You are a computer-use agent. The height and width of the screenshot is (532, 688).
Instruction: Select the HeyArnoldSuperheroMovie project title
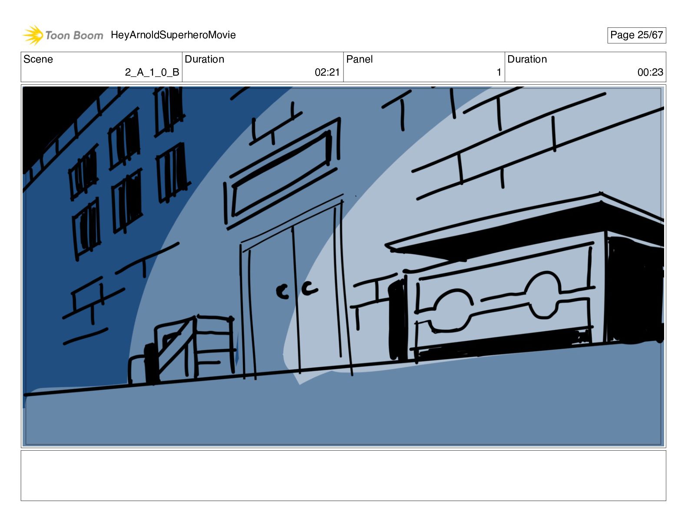pyautogui.click(x=173, y=35)
